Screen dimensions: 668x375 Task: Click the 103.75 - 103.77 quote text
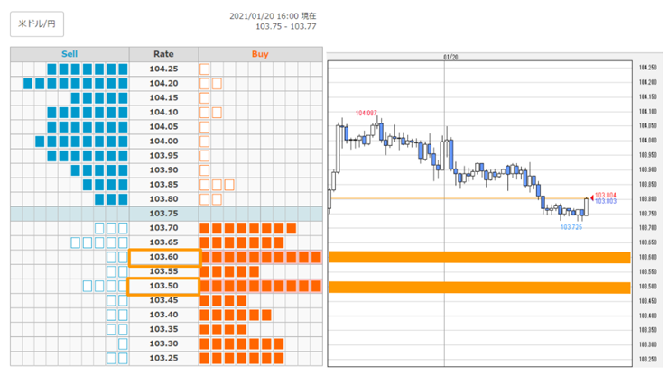tap(286, 27)
